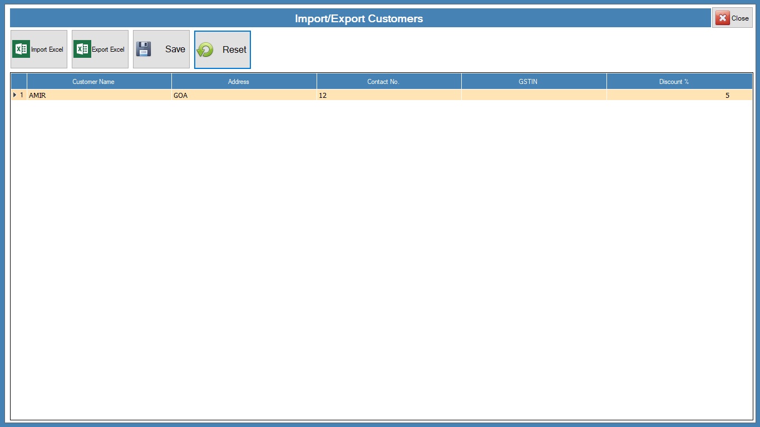The width and height of the screenshot is (760, 427).
Task: Click the green Excel icon on Import Excel
Action: click(x=21, y=49)
